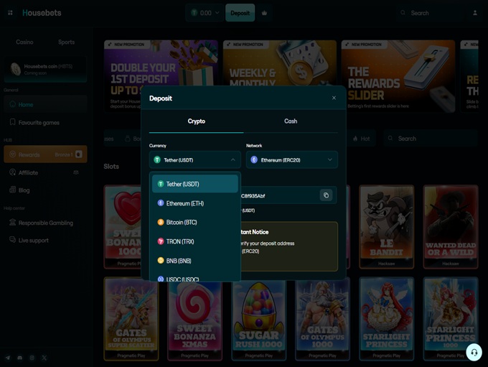Copy the deposit address with copy icon

[326, 195]
